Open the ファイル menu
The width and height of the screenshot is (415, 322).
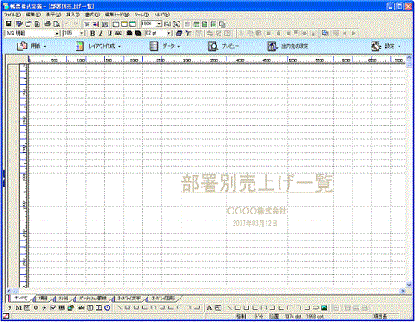click(x=12, y=15)
